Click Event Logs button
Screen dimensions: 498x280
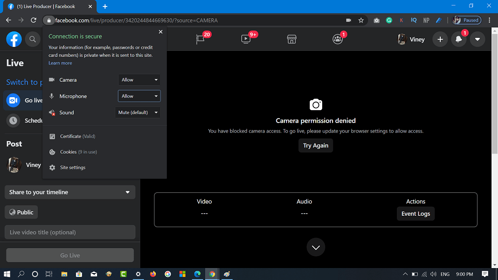[415, 214]
